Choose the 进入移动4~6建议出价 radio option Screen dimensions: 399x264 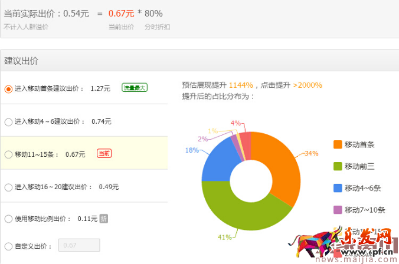tap(8, 122)
